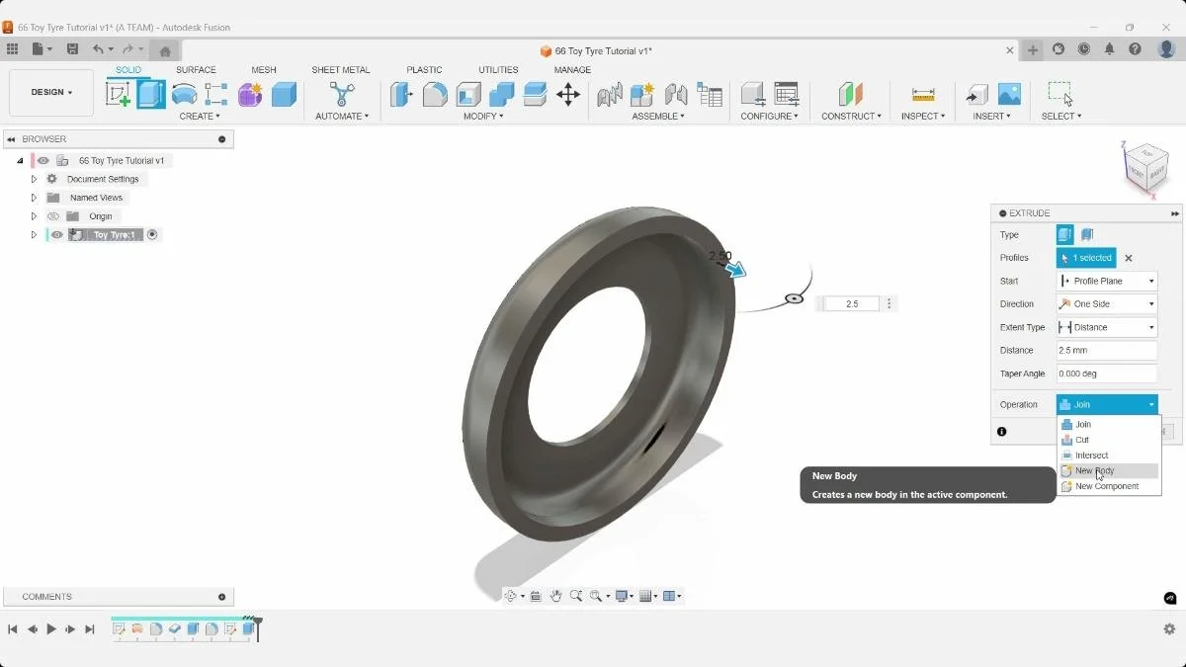This screenshot has height=667, width=1186.
Task: Expand the Document Settings node
Action: point(34,179)
